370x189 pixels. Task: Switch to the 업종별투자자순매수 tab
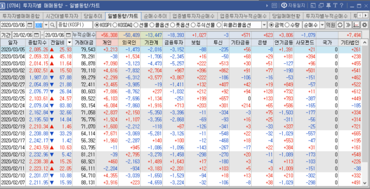point(193,16)
